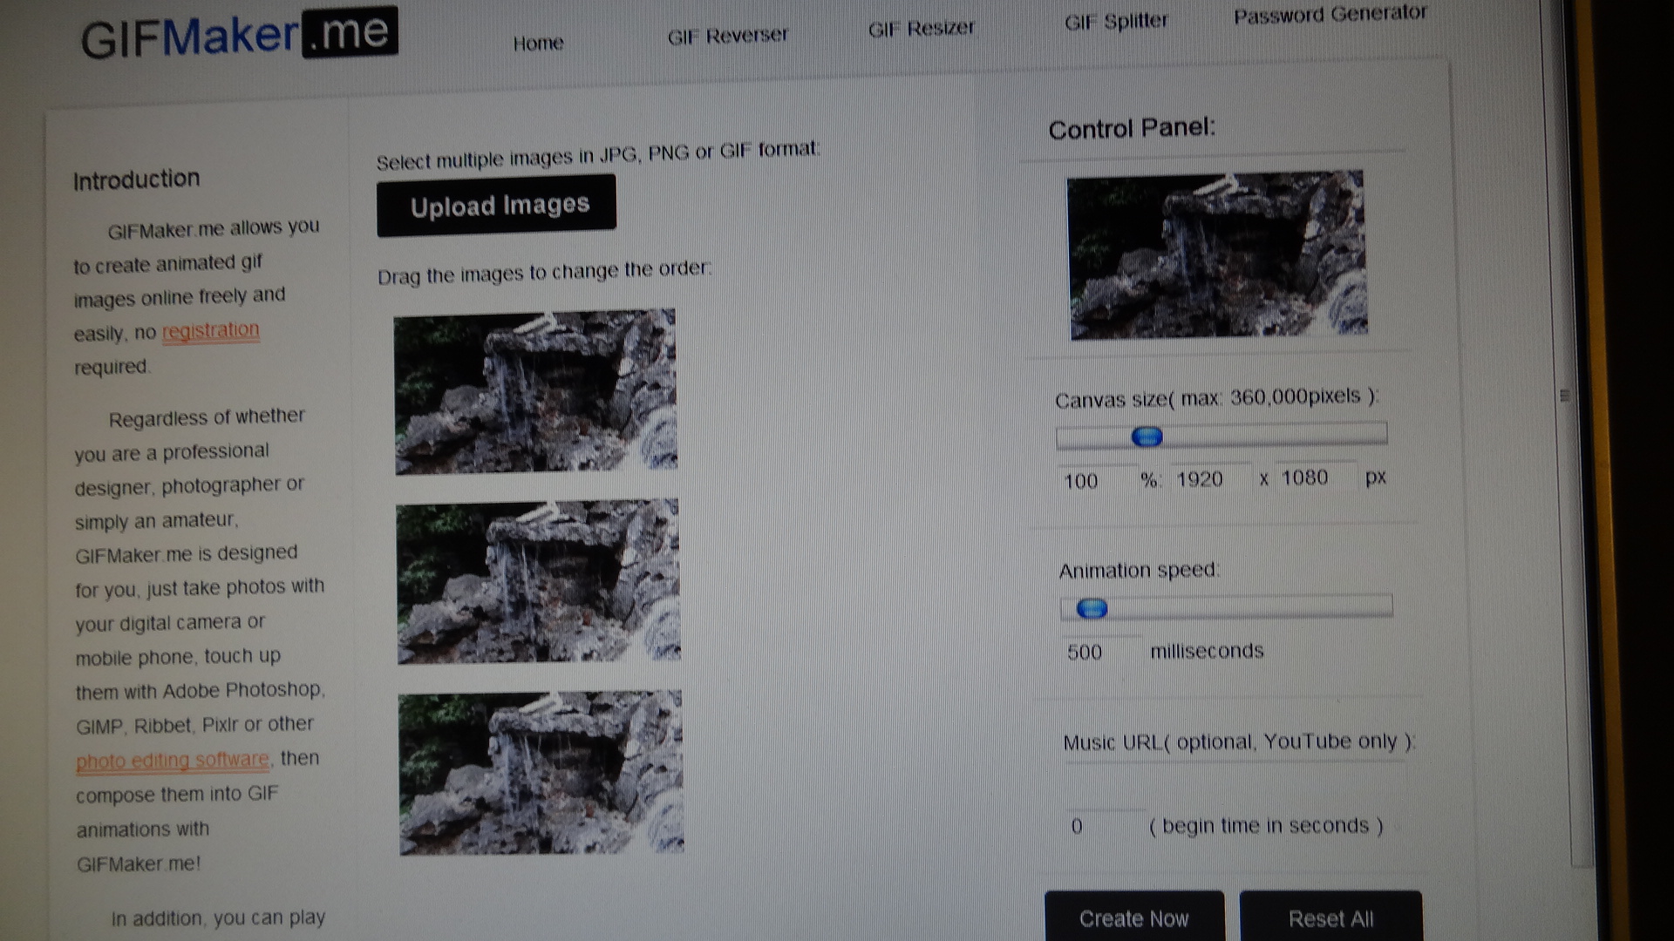1674x941 pixels.
Task: Follow the photo editing software link
Action: click(x=173, y=761)
